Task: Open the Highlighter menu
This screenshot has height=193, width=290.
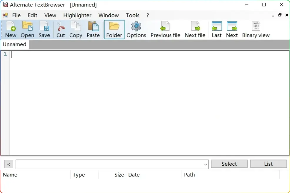Action: pos(77,15)
